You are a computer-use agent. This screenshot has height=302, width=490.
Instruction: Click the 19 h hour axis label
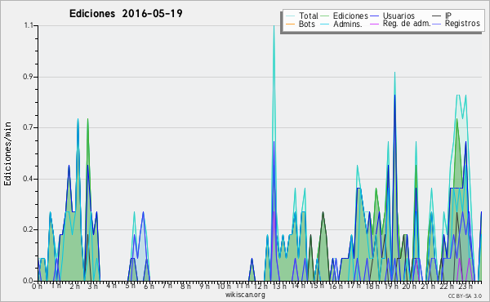(388, 286)
